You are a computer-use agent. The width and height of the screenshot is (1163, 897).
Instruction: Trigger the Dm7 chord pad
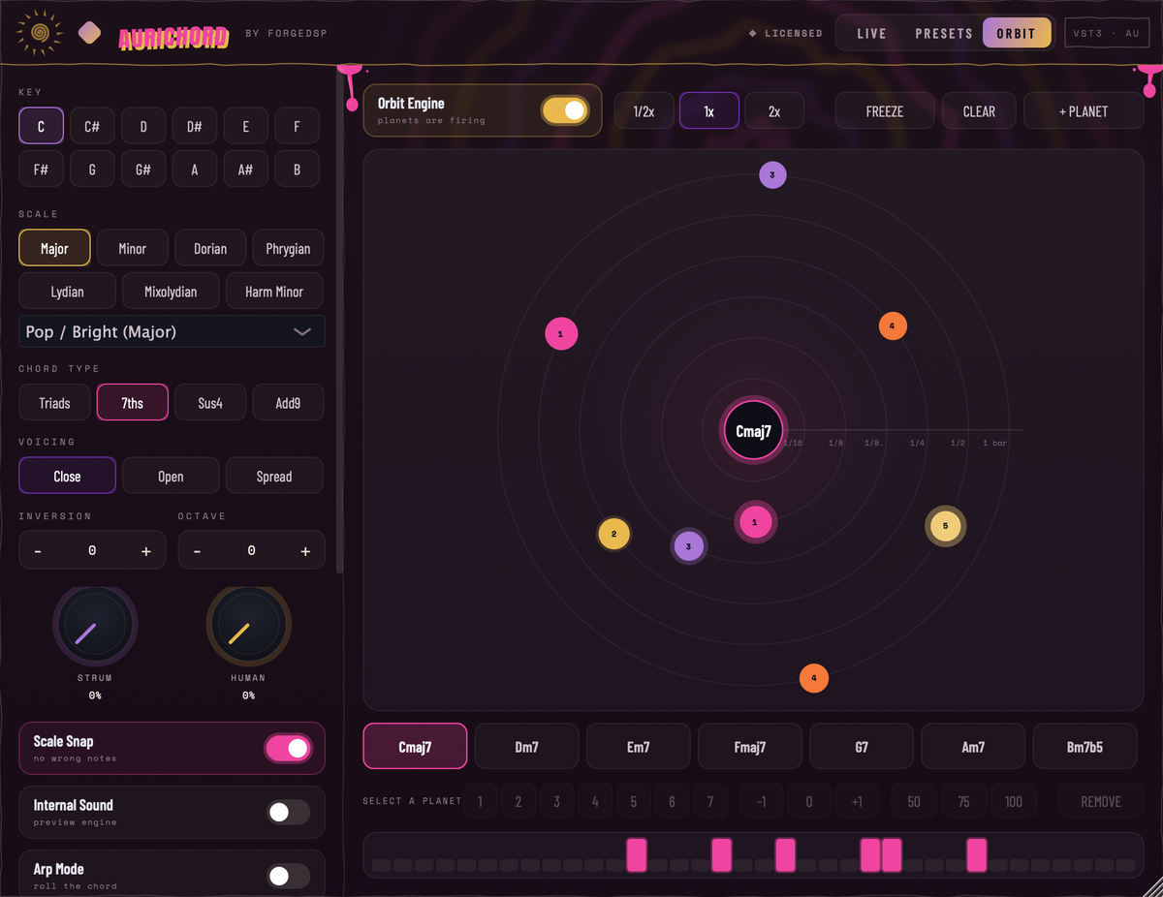(526, 747)
